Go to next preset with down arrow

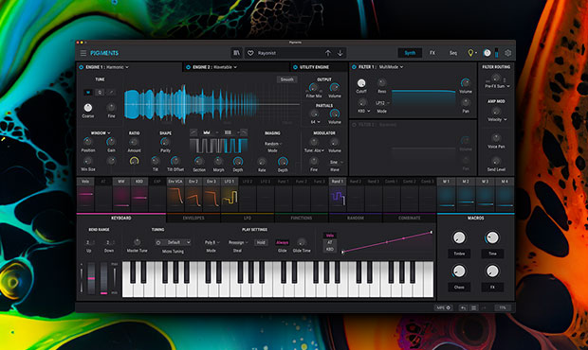(340, 53)
